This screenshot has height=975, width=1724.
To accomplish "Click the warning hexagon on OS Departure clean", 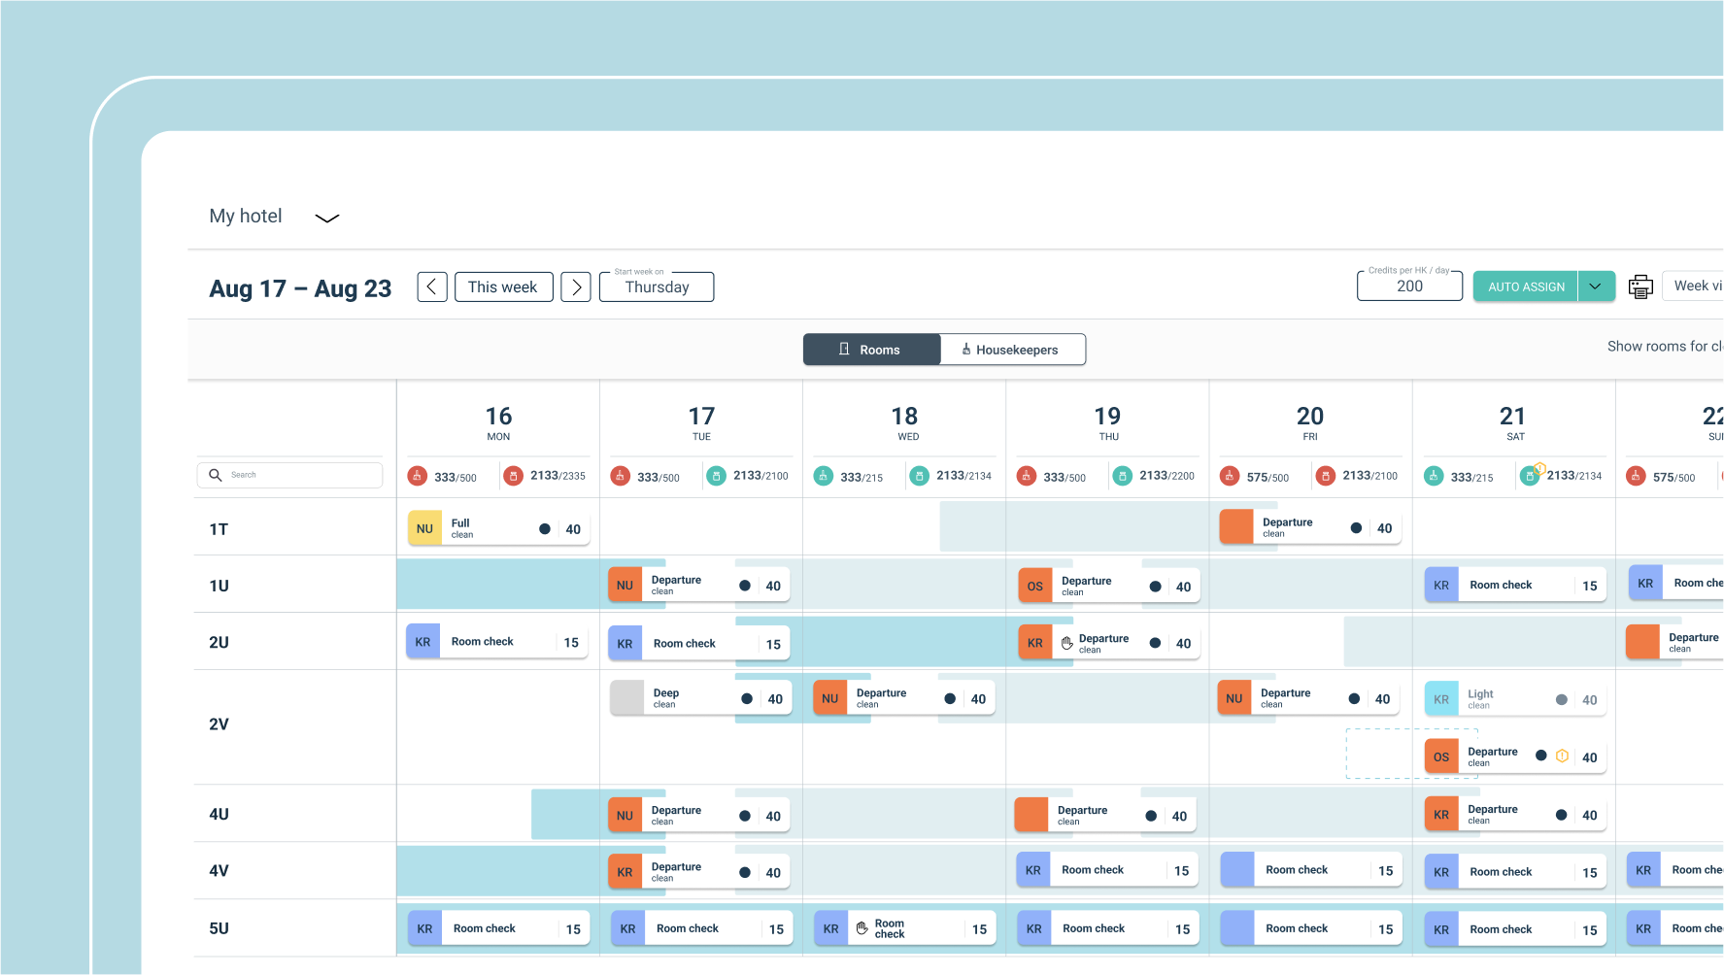I will (1562, 756).
